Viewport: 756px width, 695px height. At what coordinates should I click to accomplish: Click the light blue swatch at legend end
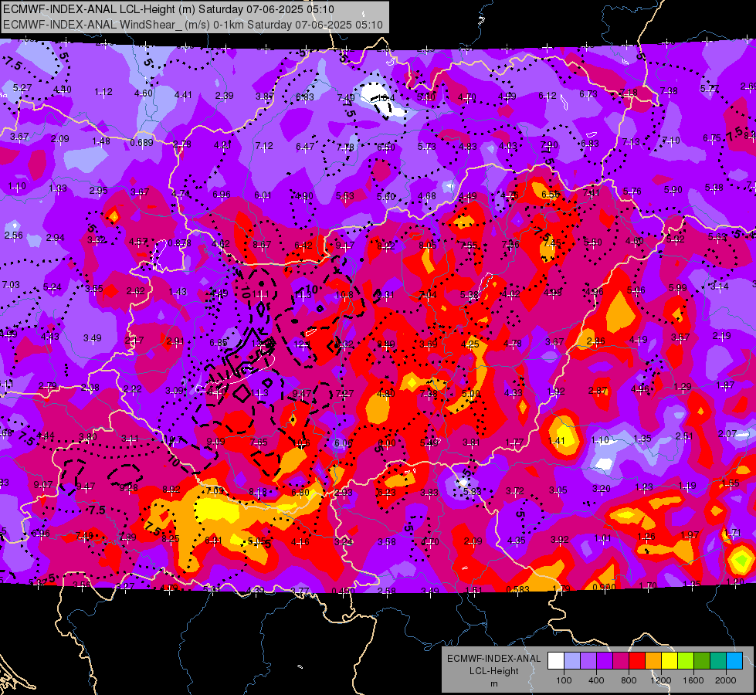[x=734, y=661]
